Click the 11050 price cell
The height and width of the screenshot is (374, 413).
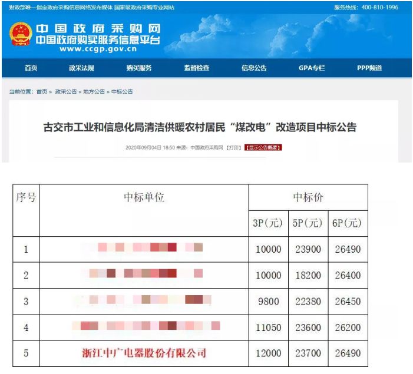click(269, 327)
